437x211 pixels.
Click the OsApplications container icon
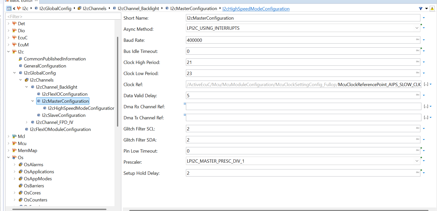[21, 172]
